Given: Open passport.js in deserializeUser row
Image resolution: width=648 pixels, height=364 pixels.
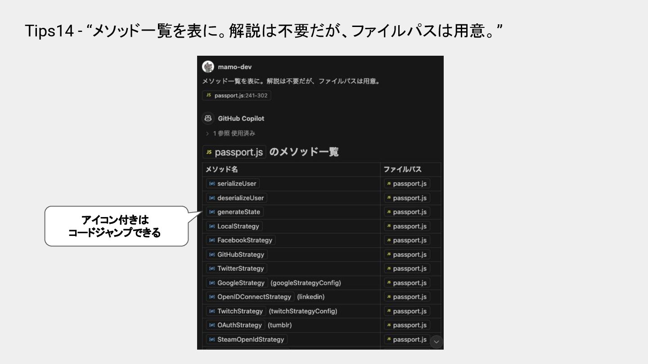Looking at the screenshot, I should pyautogui.click(x=407, y=198).
